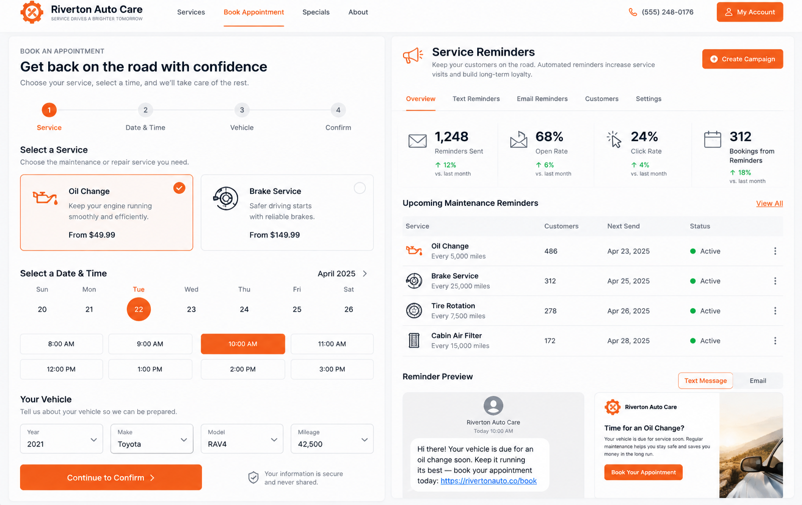Switch to the Email Reminders tab
802x505 pixels.
tap(542, 99)
